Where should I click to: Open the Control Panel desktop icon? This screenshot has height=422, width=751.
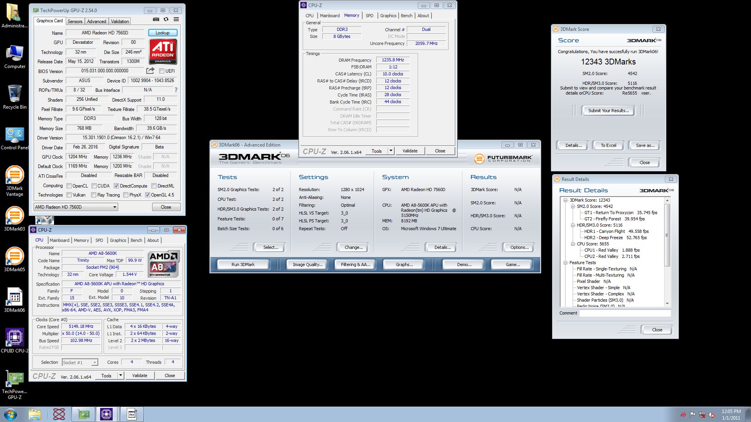[14, 138]
